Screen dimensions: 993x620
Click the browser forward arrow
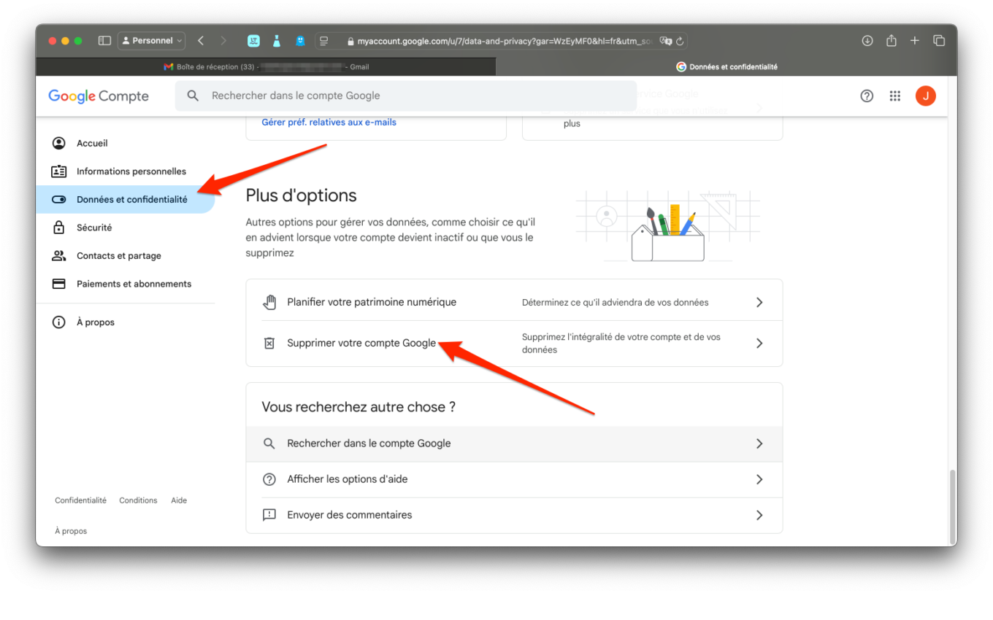tap(223, 41)
